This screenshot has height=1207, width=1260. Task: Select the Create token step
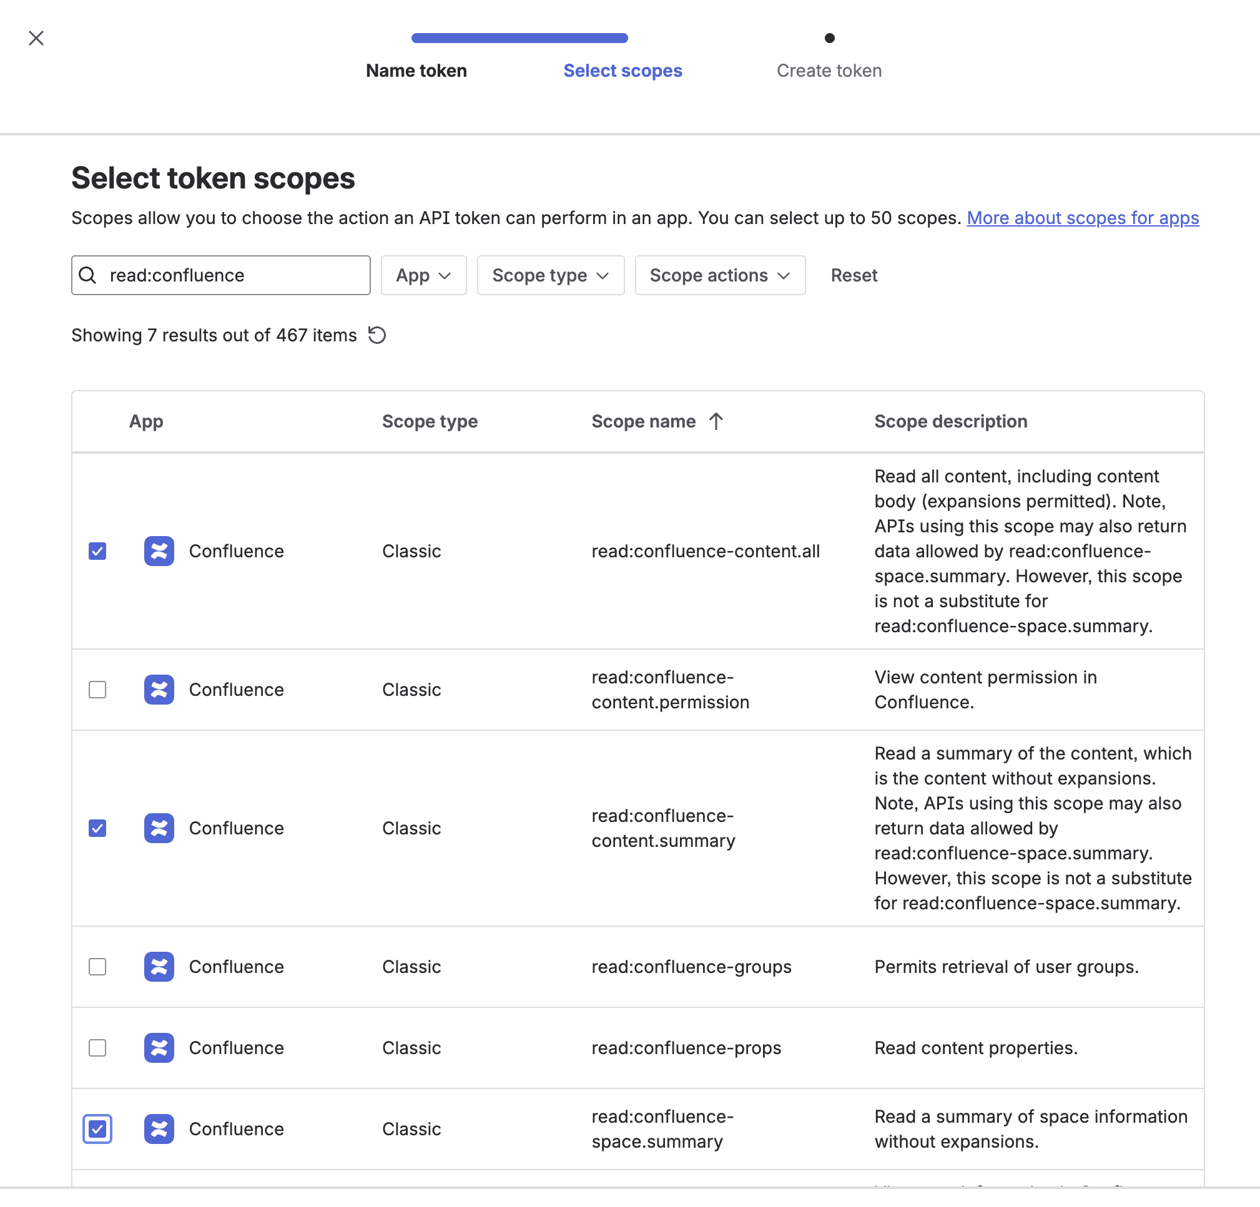[829, 71]
